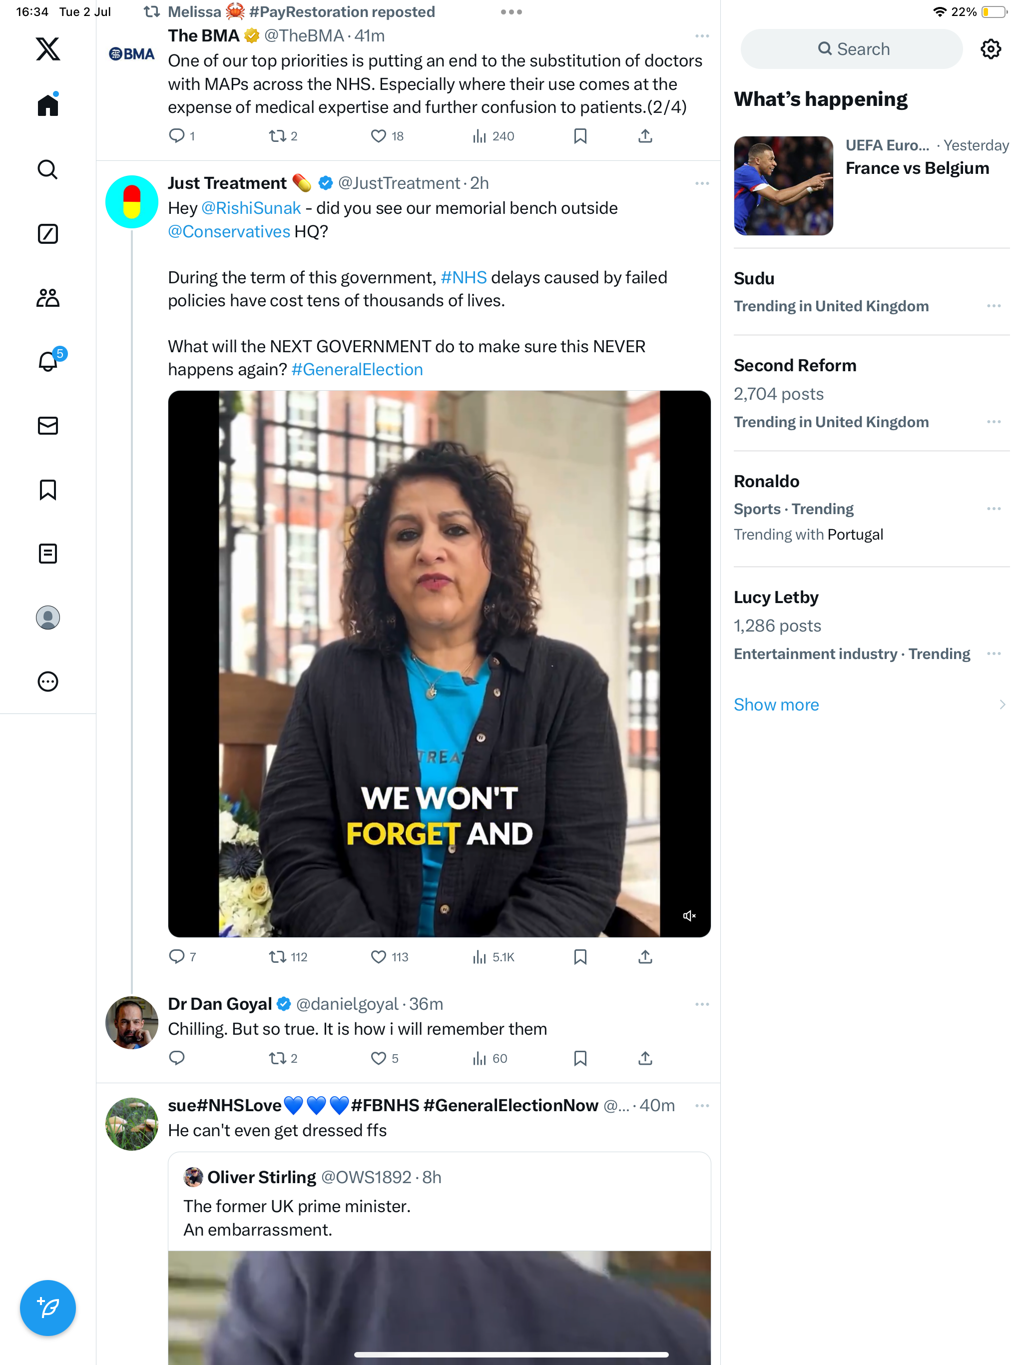Click the Search input field

[852, 49]
